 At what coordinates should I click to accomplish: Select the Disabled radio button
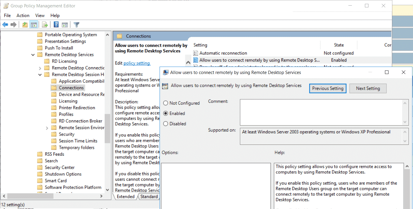click(x=165, y=124)
